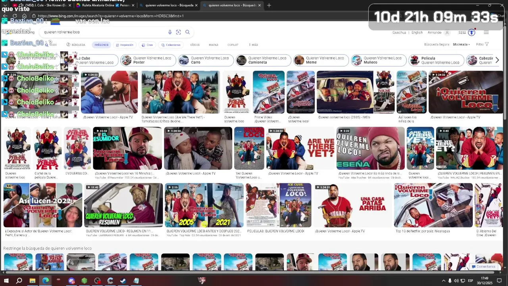Open tab list chevron in browser
The width and height of the screenshot is (508, 286).
click(x=5, y=5)
